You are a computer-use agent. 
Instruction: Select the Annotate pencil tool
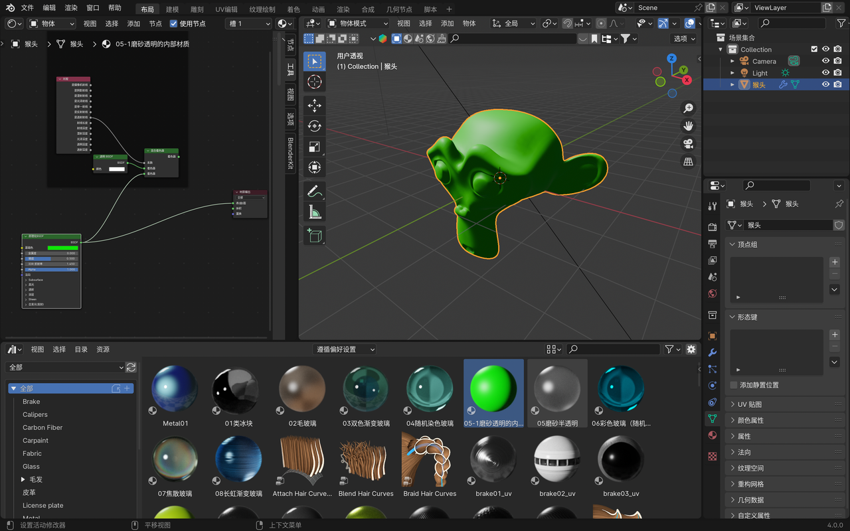point(315,191)
